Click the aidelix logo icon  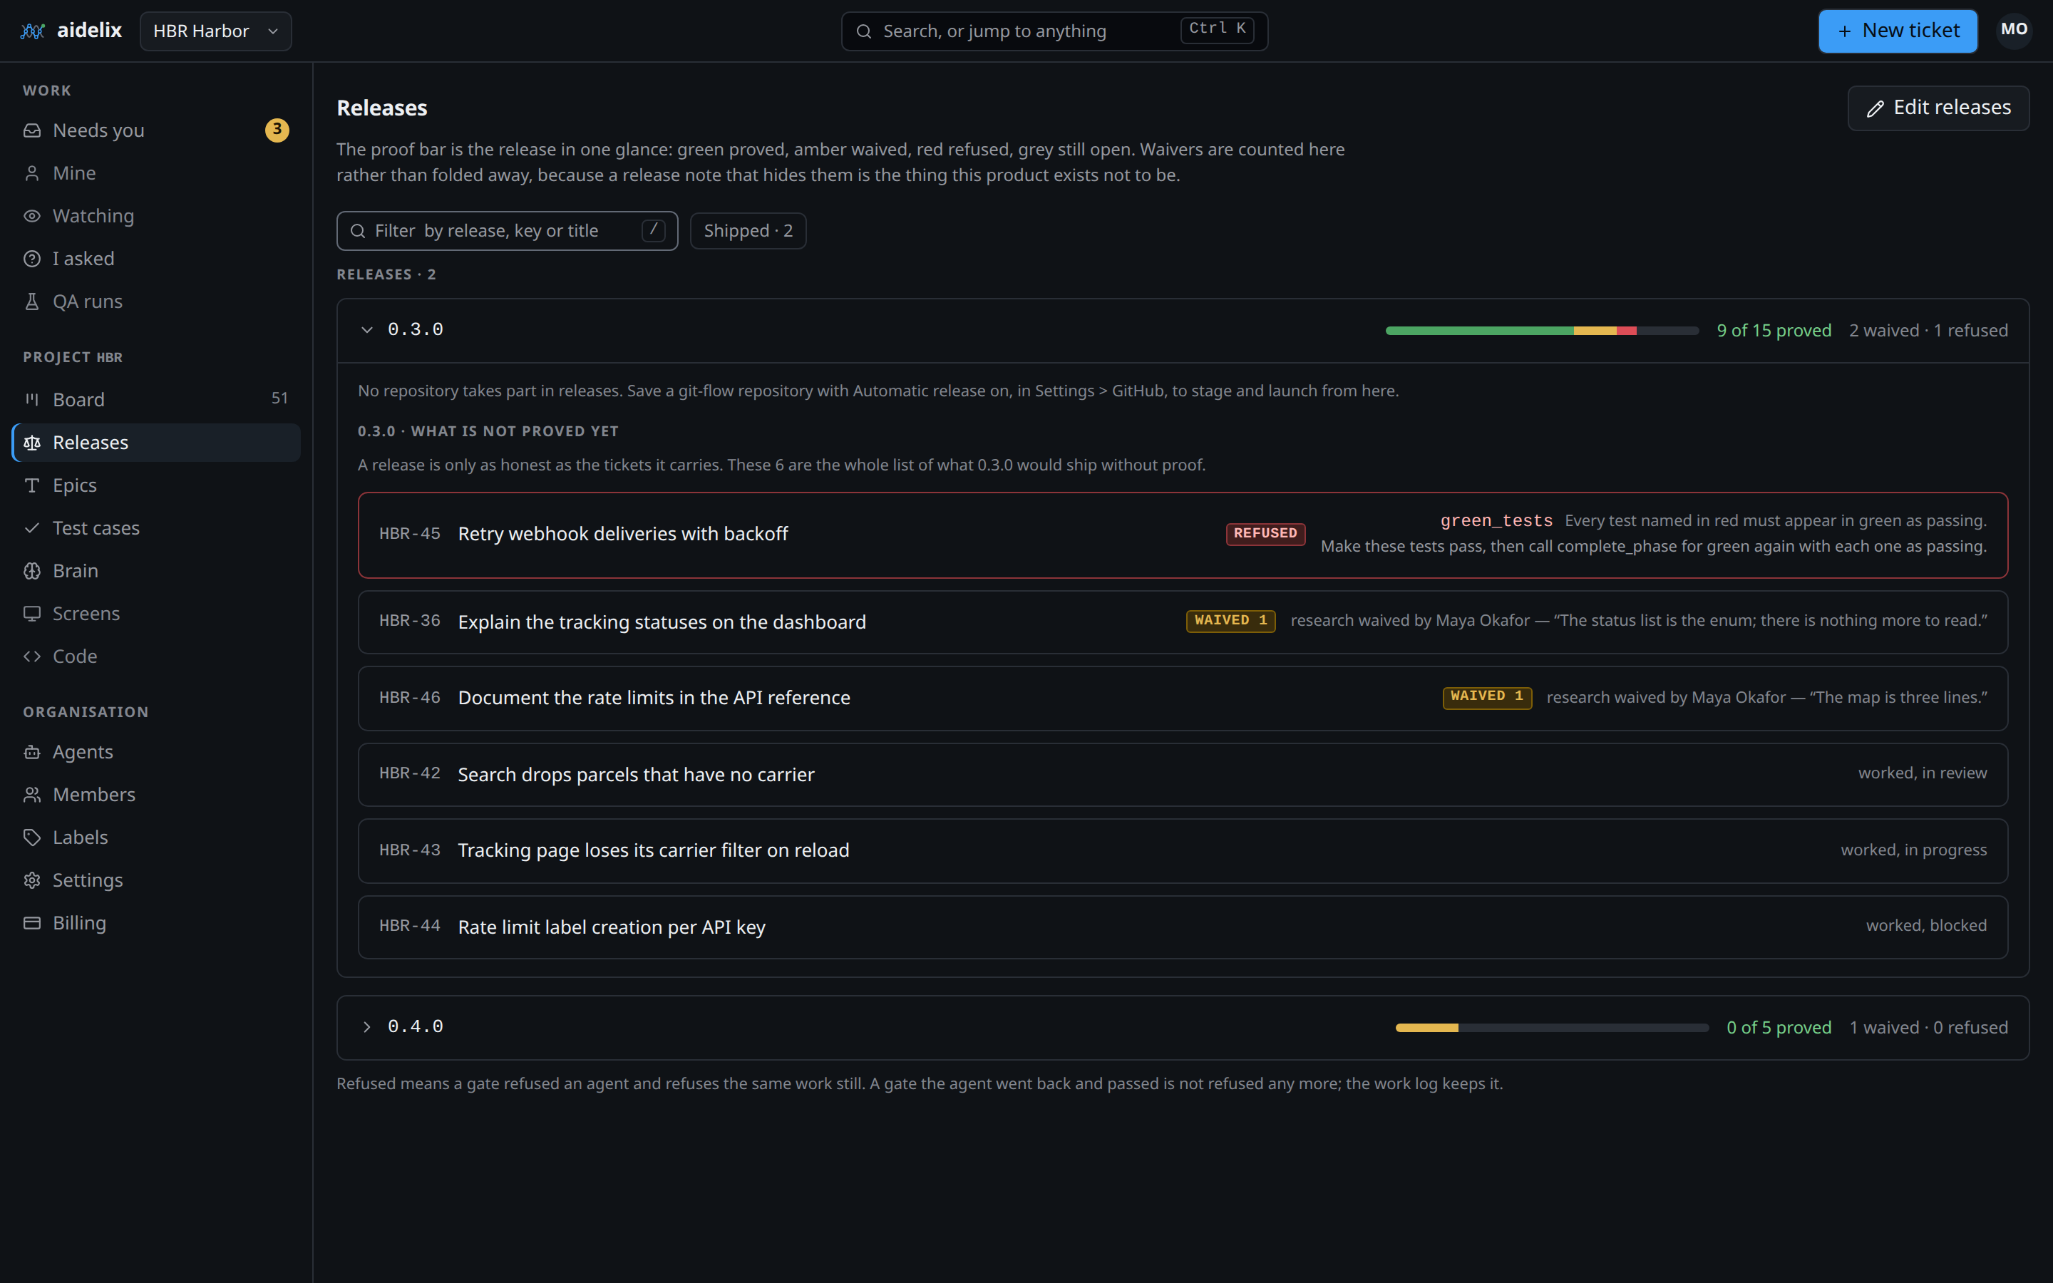pos(32,31)
